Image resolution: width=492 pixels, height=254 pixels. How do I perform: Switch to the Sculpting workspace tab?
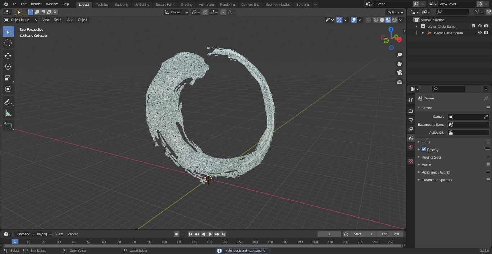(x=121, y=5)
